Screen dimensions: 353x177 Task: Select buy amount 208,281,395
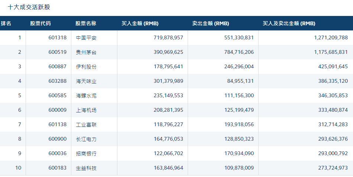(168, 110)
